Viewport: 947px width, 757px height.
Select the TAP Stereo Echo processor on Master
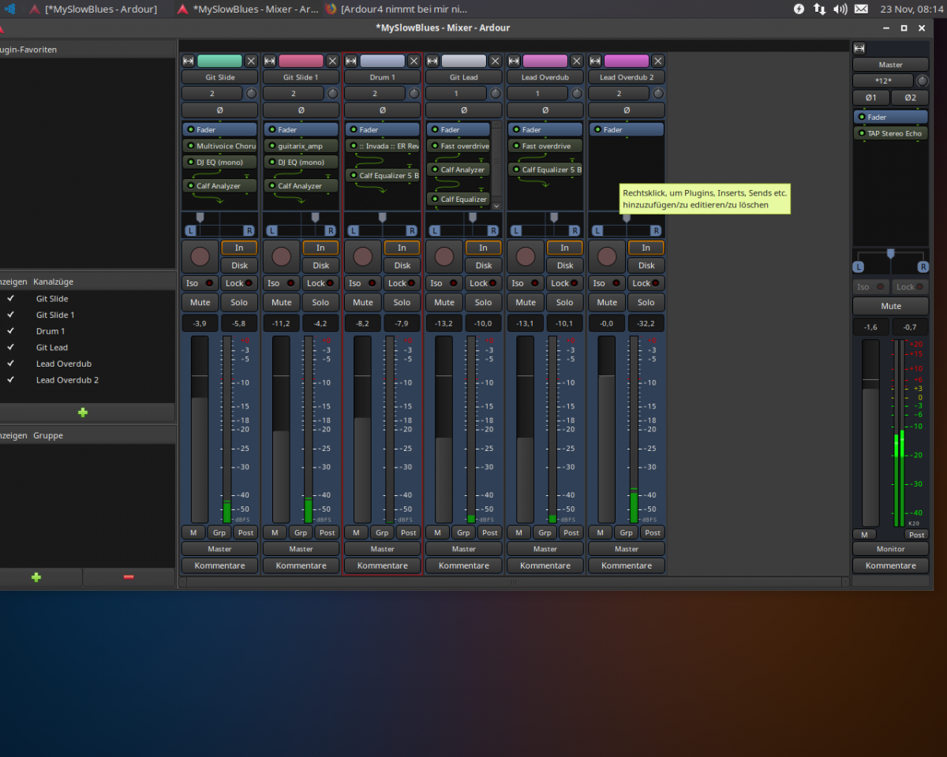[x=890, y=133]
